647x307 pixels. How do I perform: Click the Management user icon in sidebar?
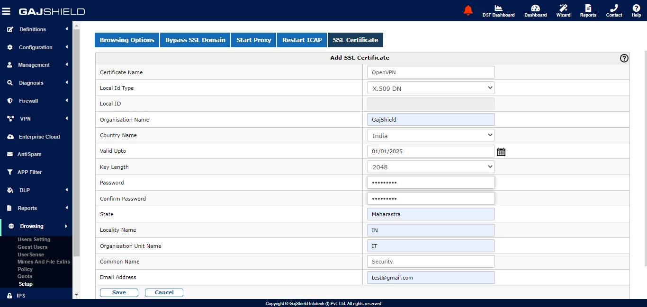point(9,65)
